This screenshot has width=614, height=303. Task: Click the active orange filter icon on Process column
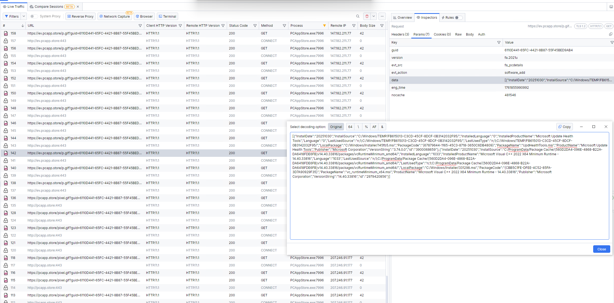pyautogui.click(x=324, y=26)
